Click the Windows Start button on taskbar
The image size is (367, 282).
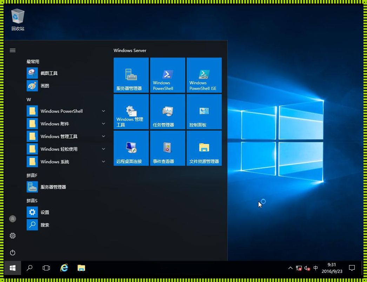pyautogui.click(x=13, y=268)
